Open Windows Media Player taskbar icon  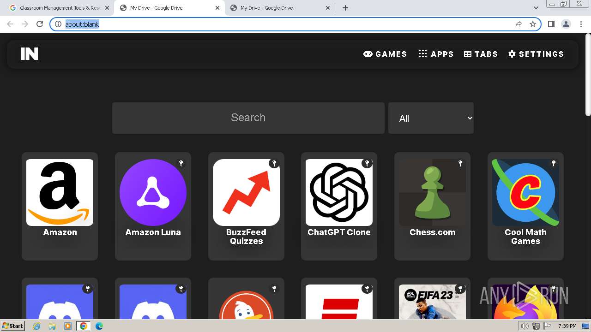[x=68, y=326]
